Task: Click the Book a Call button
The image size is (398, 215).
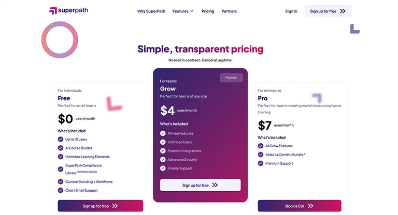Action: [300, 206]
